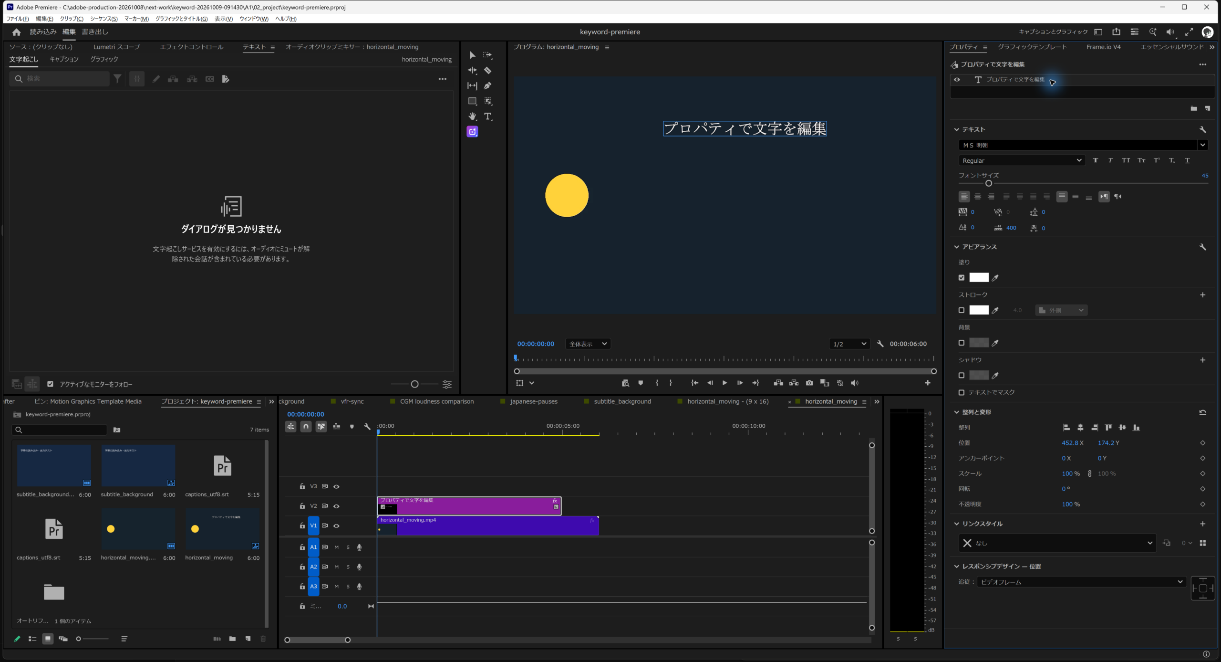Open the 1/2 playback resolution dropdown

coord(849,344)
